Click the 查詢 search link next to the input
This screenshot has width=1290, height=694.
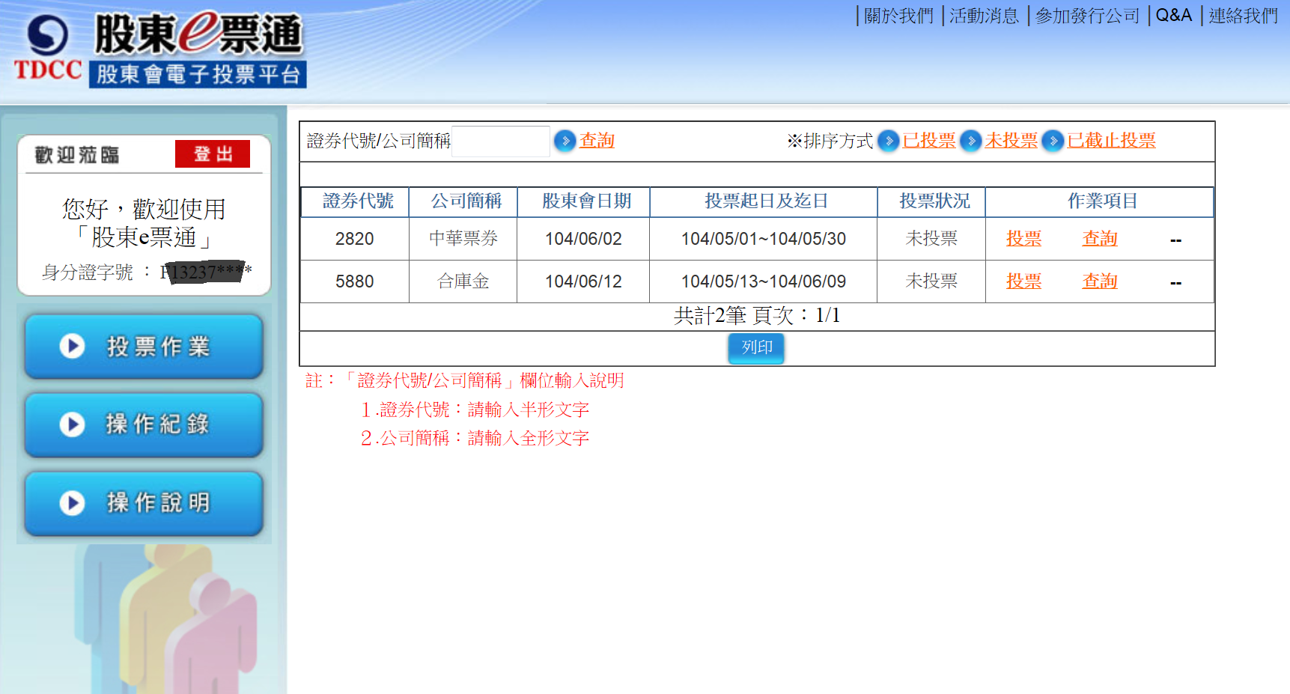point(597,141)
